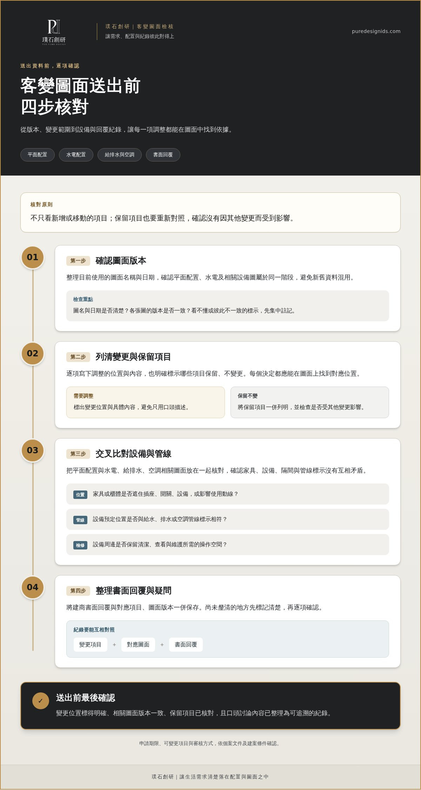Image resolution: width=421 pixels, height=790 pixels.
Task: Click the footer text 璞石創研｜讓生活需求
Action: pyautogui.click(x=210, y=777)
